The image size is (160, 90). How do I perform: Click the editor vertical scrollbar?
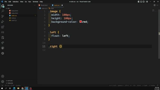pos(159,34)
